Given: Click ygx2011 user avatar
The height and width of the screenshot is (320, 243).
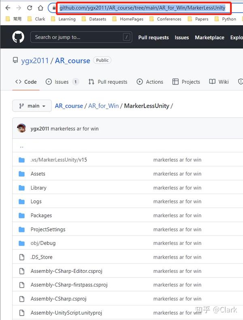Looking at the screenshot, I should point(21,128).
